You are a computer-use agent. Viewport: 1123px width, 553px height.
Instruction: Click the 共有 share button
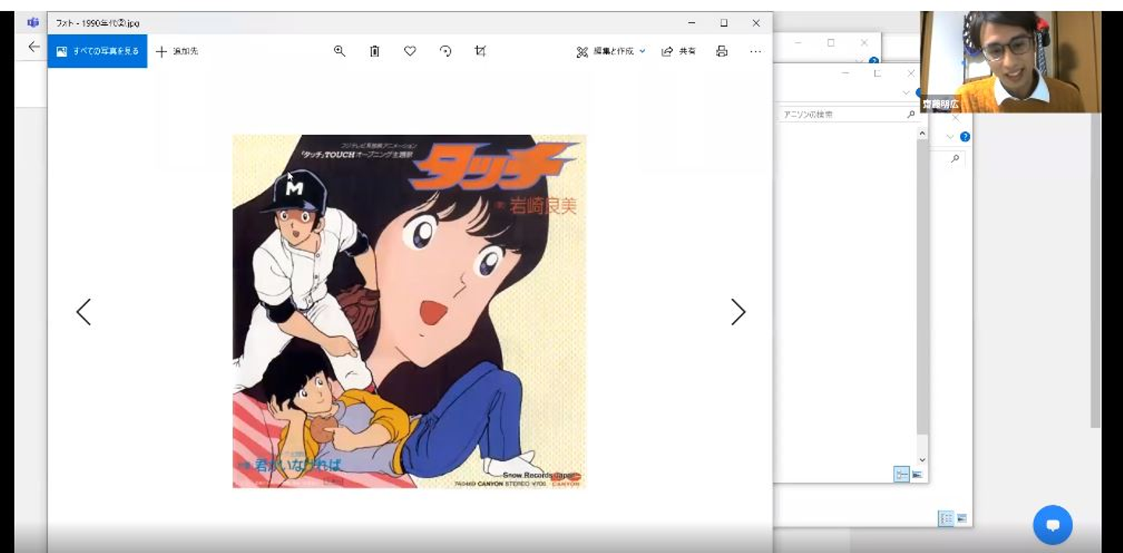click(x=678, y=51)
